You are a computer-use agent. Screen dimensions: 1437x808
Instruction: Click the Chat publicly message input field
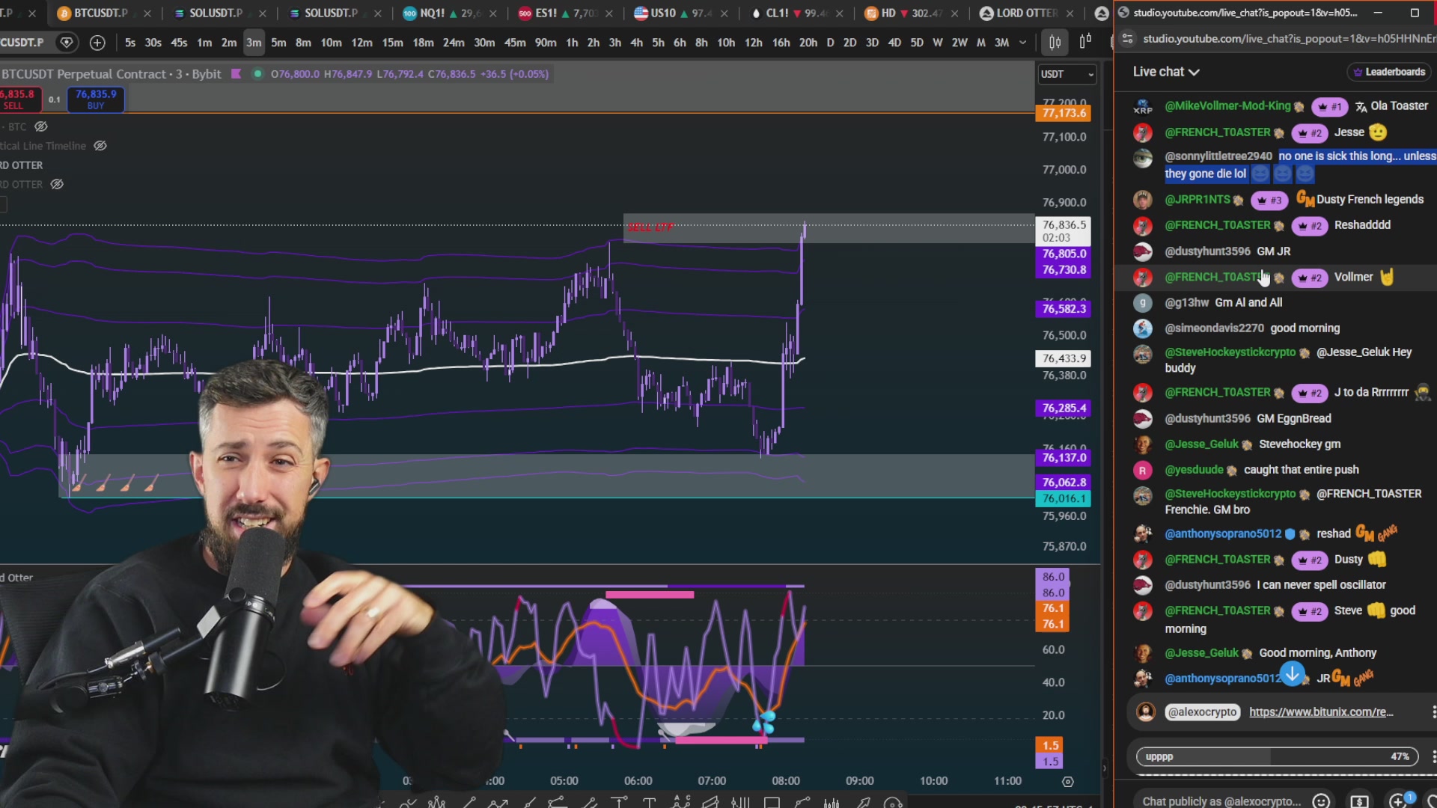pos(1221,801)
